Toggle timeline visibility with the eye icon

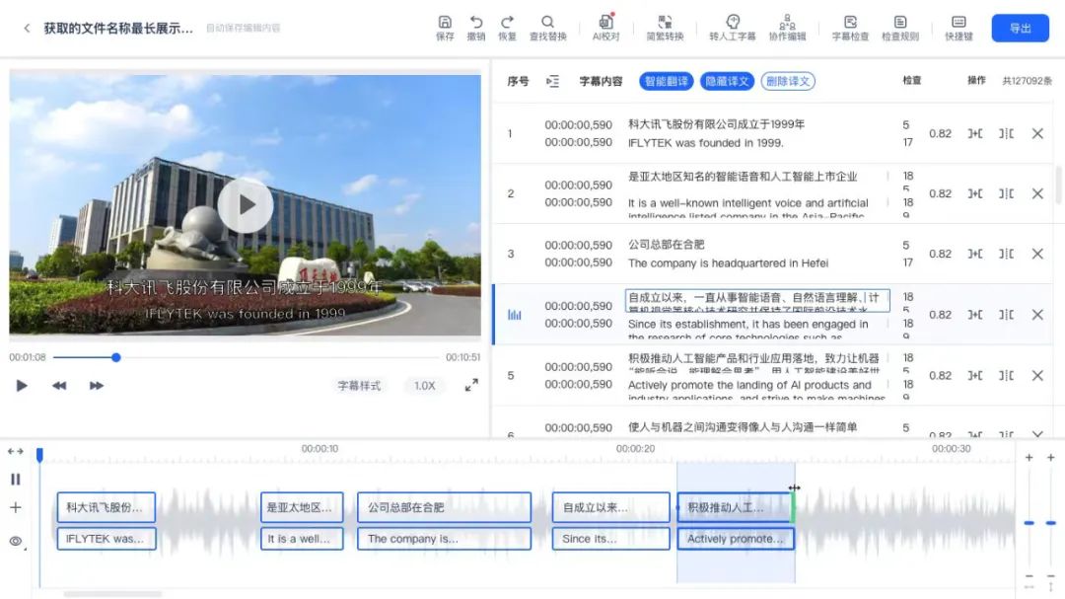coord(16,541)
